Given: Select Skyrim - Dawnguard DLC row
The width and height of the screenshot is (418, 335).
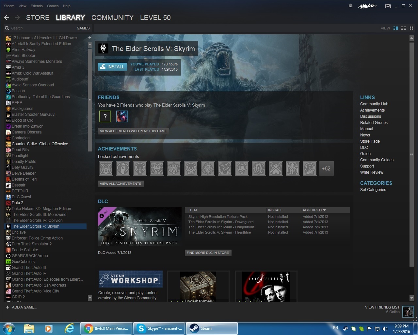Looking at the screenshot, I should tap(267, 222).
